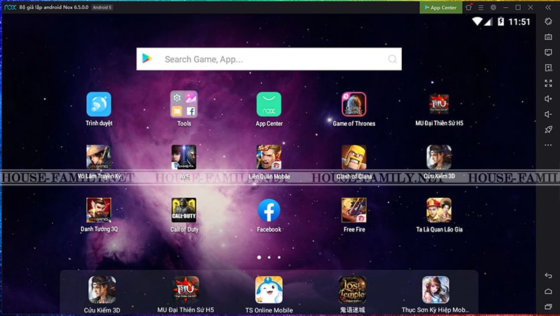This screenshot has height=316, width=560.
Task: Click the add APK sidebar icon
Action: pyautogui.click(x=548, y=68)
